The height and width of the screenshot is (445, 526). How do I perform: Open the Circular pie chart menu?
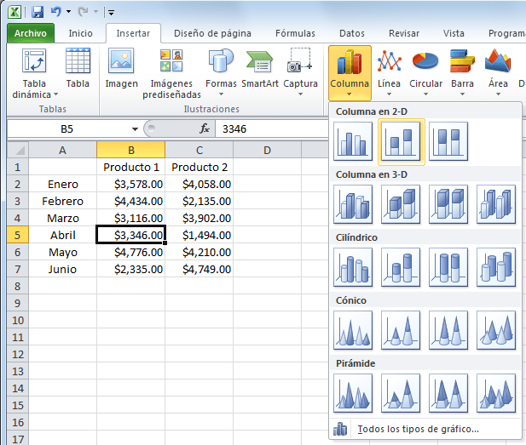coord(425,73)
